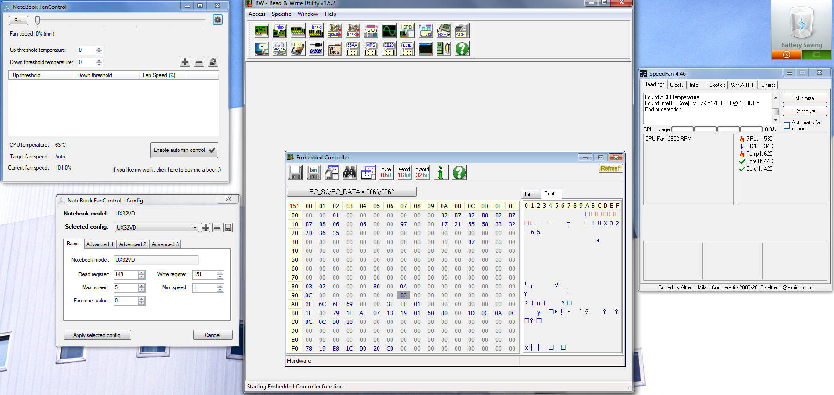Open the Clock tab in SpeedFan
Viewport: 834px width, 395px height.
[x=676, y=85]
